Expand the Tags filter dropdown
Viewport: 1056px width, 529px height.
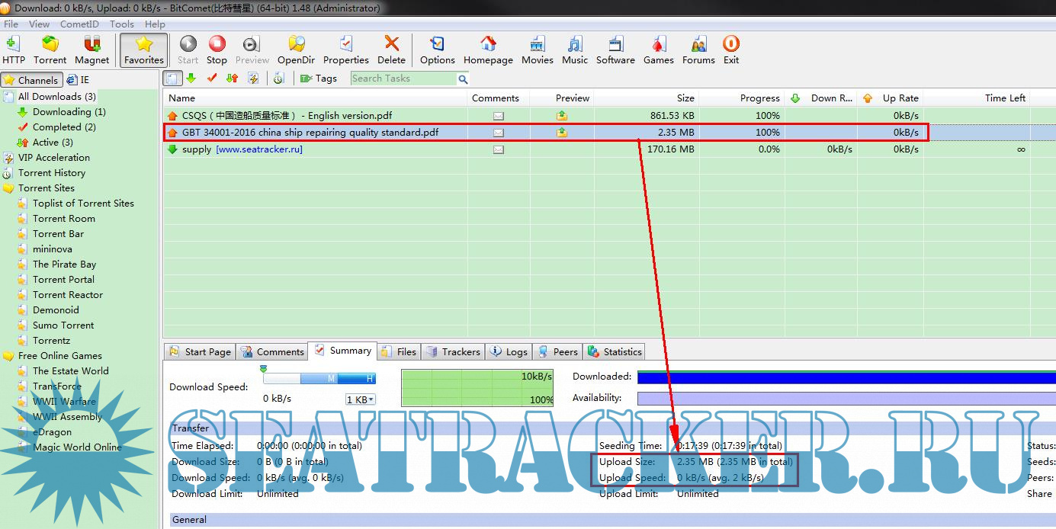[319, 79]
